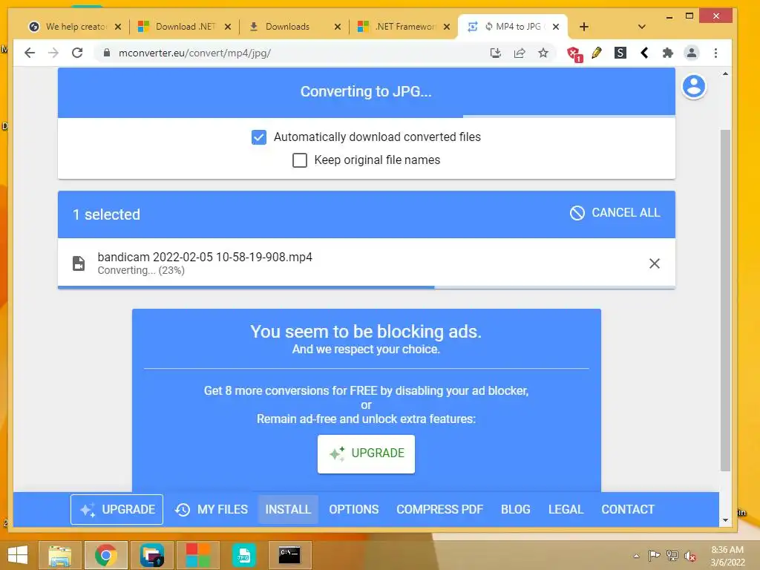Viewport: 760px width, 570px height.
Task: Click the bandicam file conversion progress bar
Action: [367, 287]
